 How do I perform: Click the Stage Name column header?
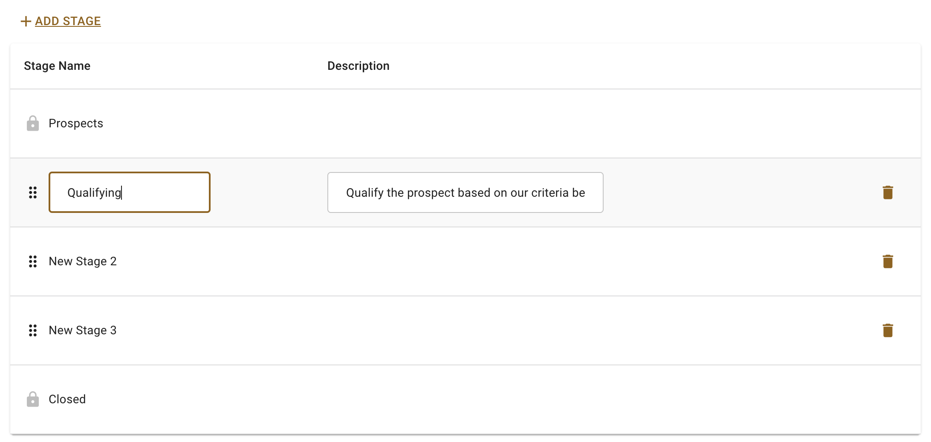57,66
